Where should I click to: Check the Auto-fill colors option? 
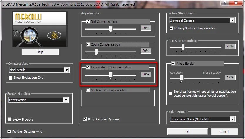click(x=10, y=119)
